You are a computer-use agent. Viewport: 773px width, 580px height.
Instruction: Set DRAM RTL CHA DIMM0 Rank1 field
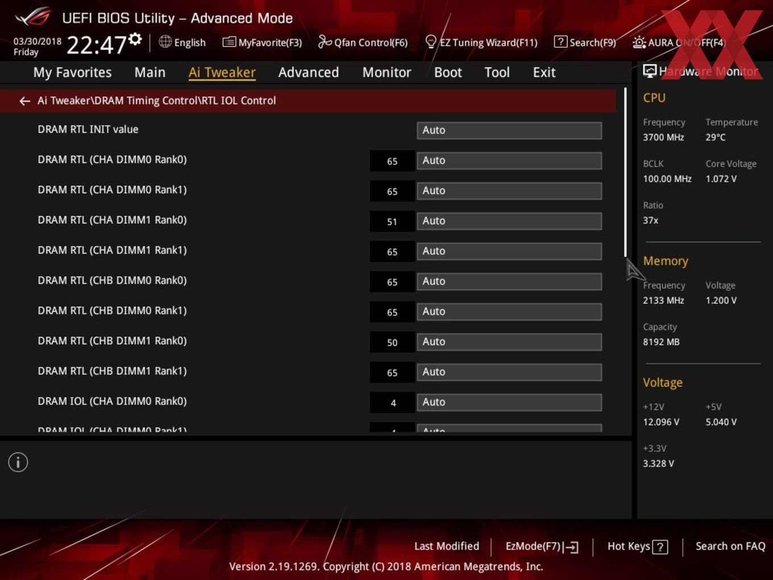click(509, 190)
